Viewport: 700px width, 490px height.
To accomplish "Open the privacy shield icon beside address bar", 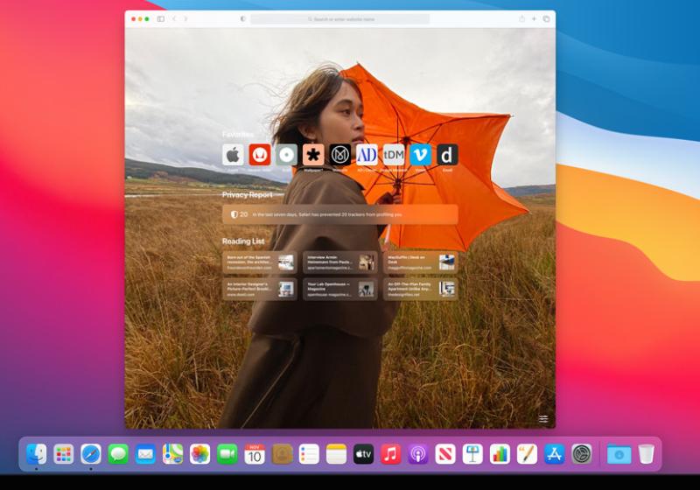I will [243, 18].
